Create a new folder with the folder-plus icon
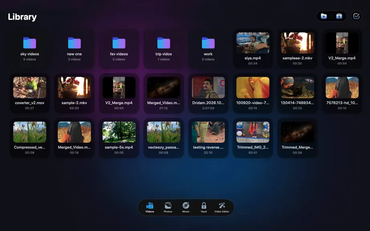The height and width of the screenshot is (231, 370). tap(324, 16)
